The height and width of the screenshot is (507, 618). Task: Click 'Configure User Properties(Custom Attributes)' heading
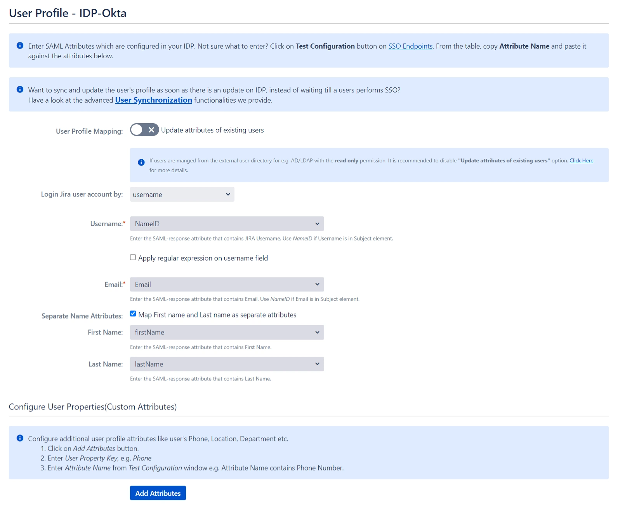tap(93, 407)
